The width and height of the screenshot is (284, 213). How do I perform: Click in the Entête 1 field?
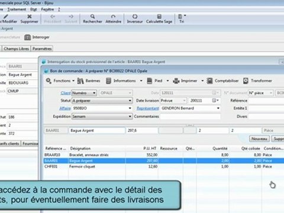tap(266, 108)
